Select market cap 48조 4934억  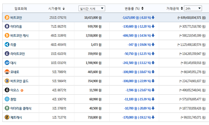tap(59, 45)
